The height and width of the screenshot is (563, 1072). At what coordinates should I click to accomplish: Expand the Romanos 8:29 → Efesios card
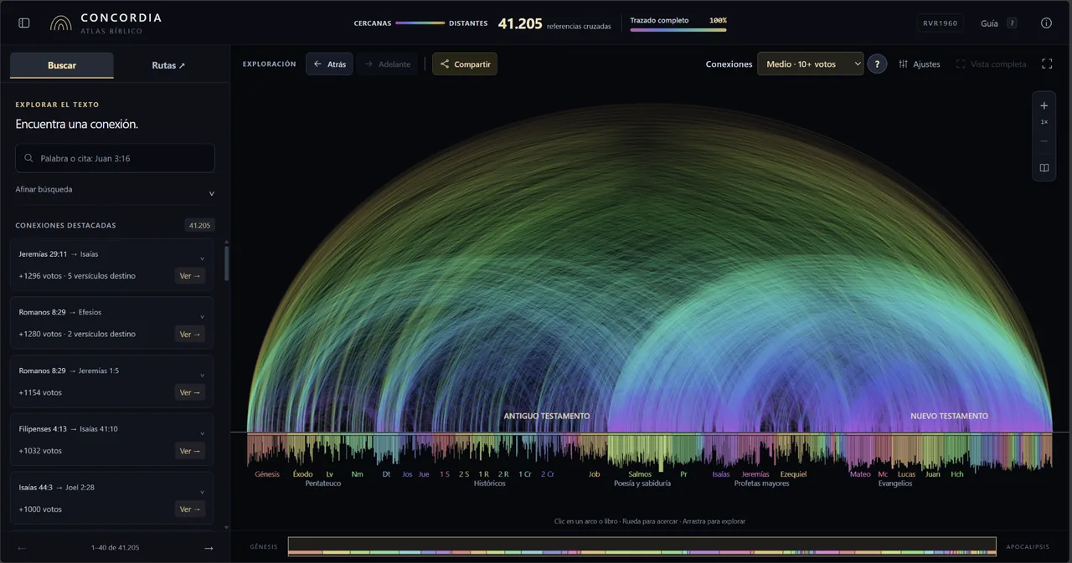point(202,316)
